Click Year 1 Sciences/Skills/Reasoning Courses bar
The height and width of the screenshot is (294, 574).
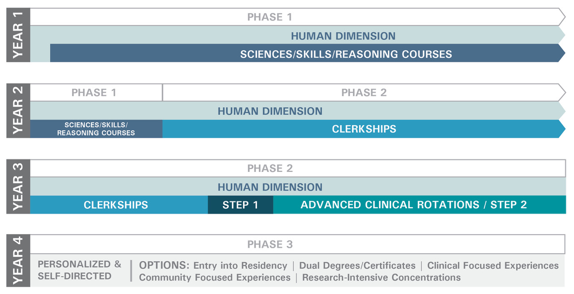(346, 54)
